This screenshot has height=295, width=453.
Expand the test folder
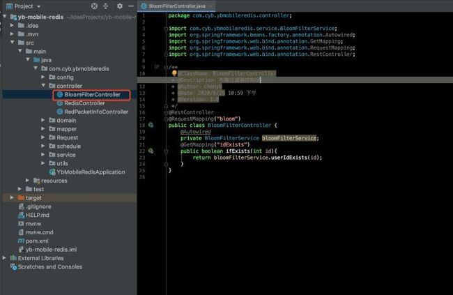[x=20, y=189]
